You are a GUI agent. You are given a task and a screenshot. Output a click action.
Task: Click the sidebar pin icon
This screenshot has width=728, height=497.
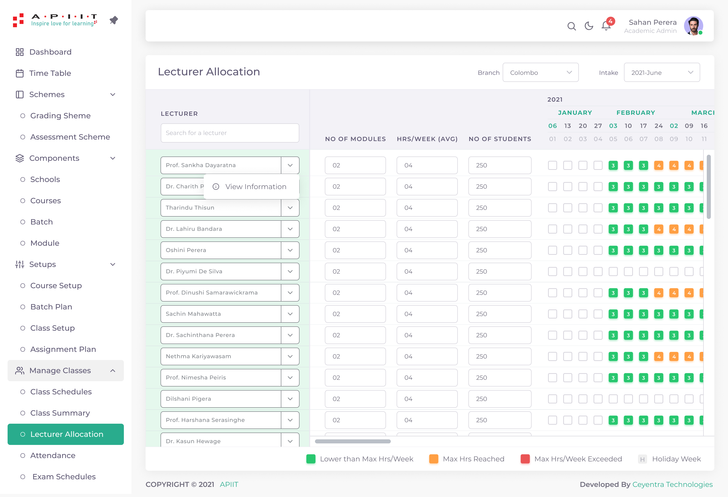114,20
